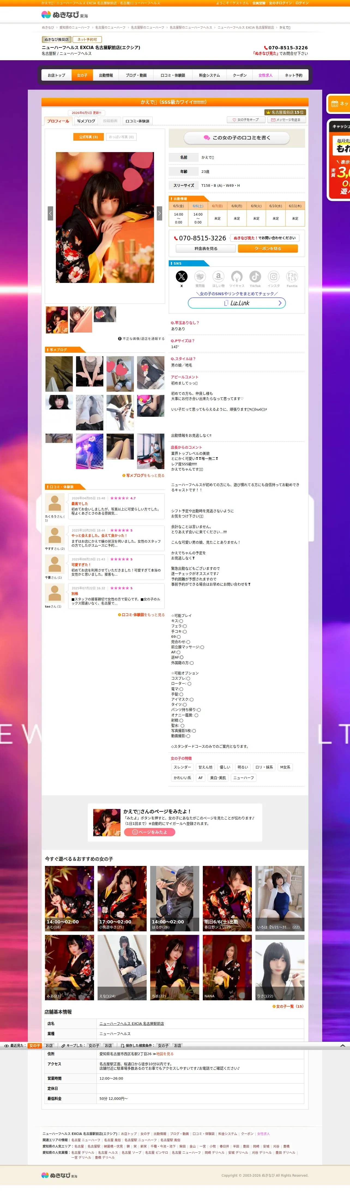
Task: Open the X (Twitter) SNS icon
Action: 182,276
